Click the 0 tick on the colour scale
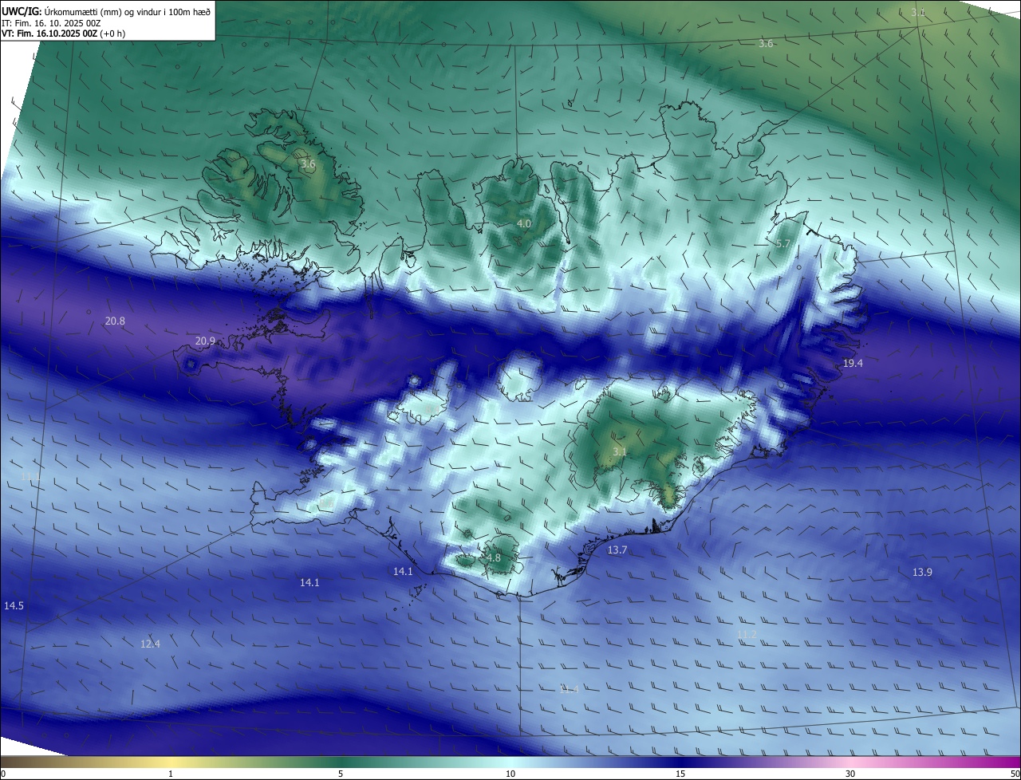Image resolution: width=1021 pixels, height=780 pixels. coord(3,774)
